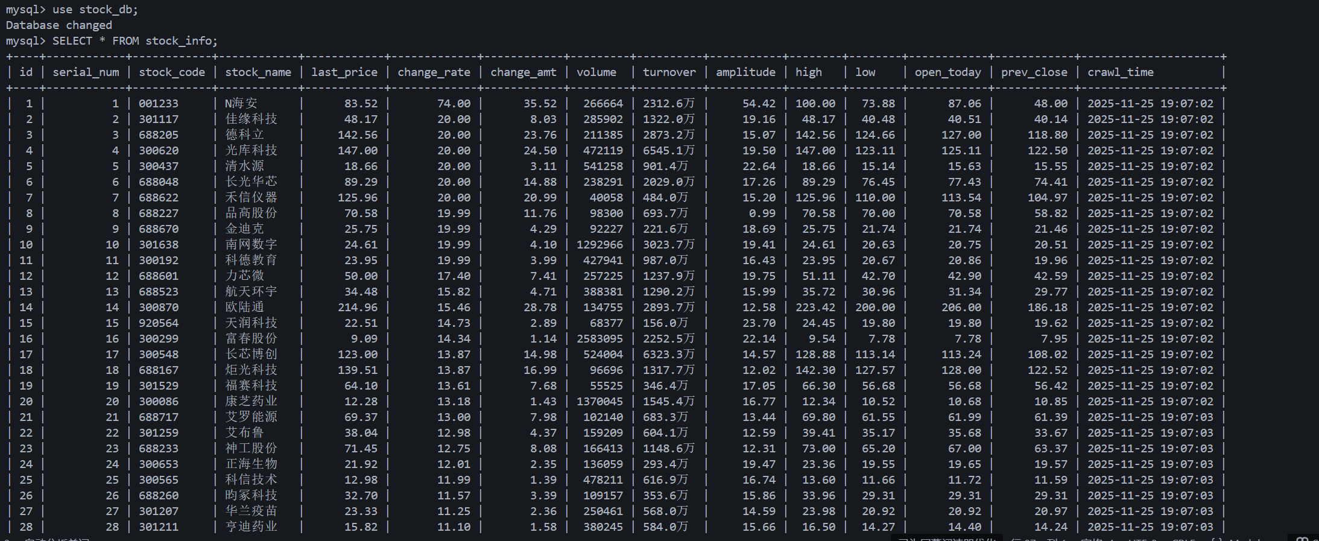The image size is (1319, 541).
Task: Click the last price 147.00 for 光库科技
Action: coord(358,151)
